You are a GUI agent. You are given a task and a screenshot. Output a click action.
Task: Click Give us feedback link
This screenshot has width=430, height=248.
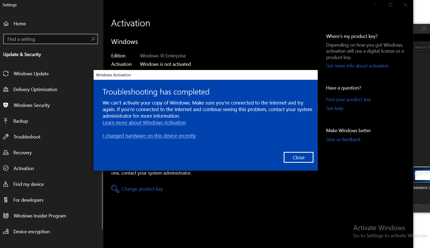point(343,140)
